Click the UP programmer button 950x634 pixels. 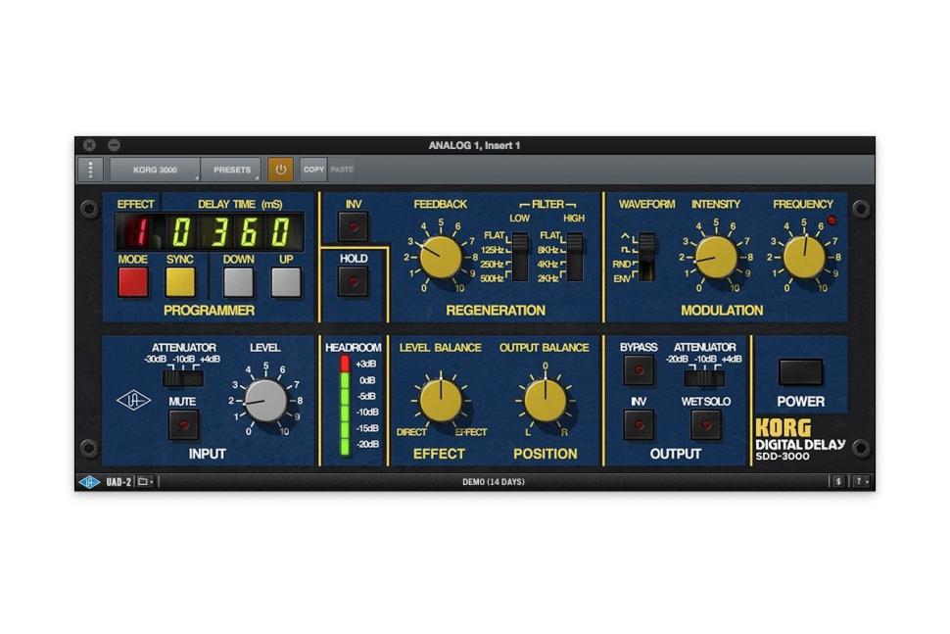tap(286, 282)
